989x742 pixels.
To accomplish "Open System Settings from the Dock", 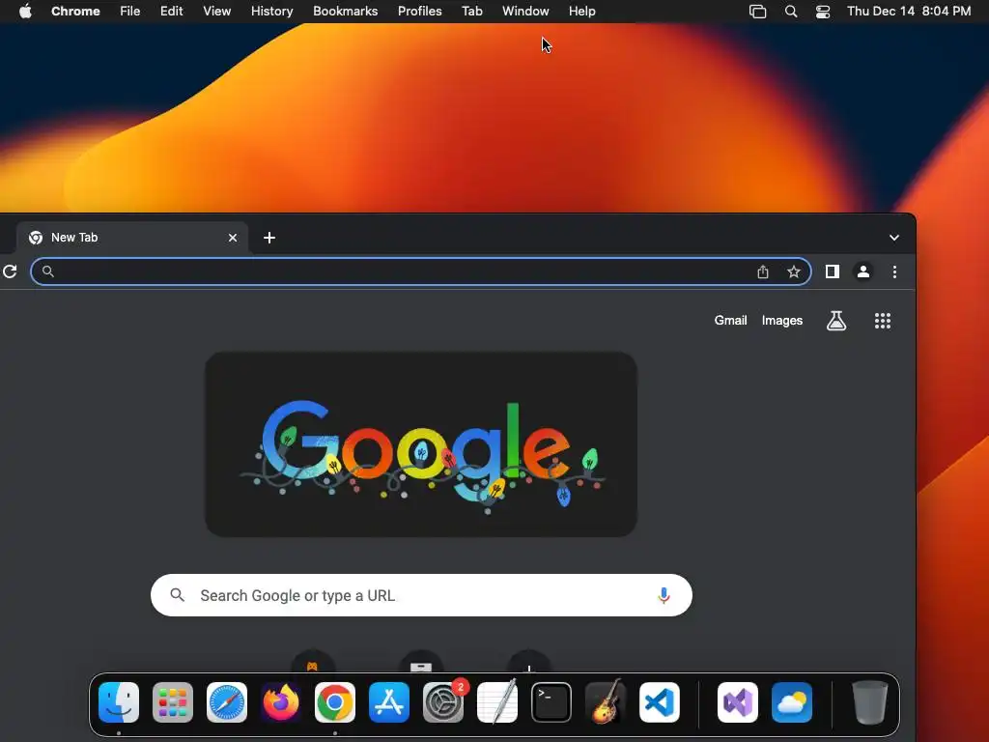I will tap(443, 702).
